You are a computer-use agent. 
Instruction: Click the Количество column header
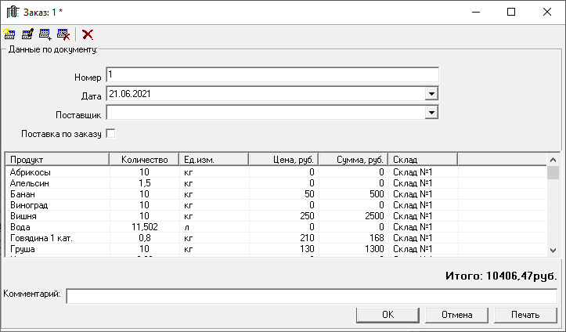pos(144,159)
